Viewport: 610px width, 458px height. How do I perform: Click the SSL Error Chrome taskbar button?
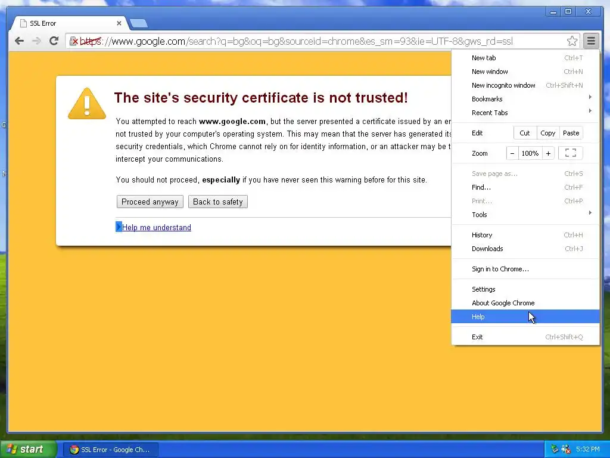click(110, 450)
